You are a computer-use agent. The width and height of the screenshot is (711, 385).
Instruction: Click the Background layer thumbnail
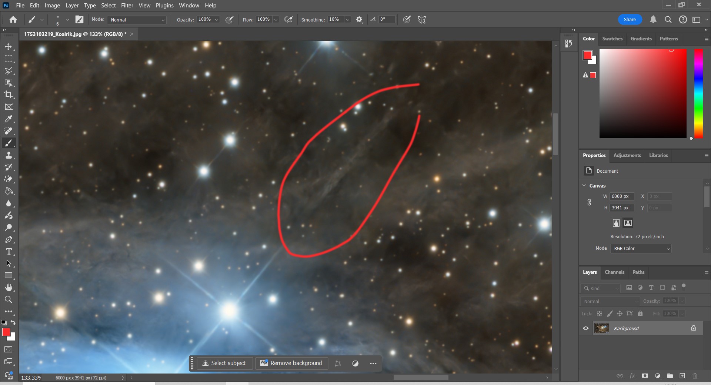pos(602,328)
